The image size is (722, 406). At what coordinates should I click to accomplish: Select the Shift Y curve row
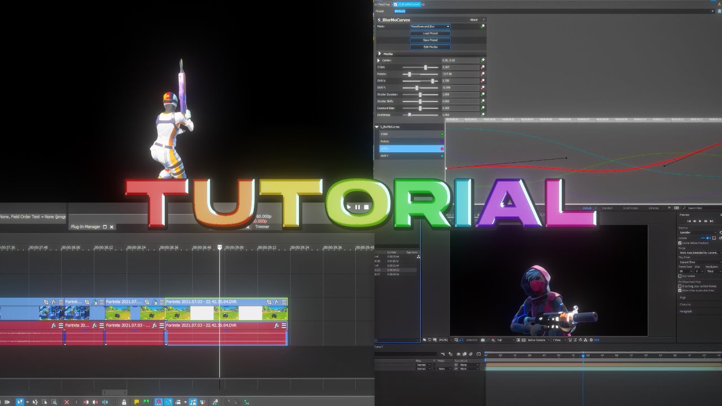412,156
